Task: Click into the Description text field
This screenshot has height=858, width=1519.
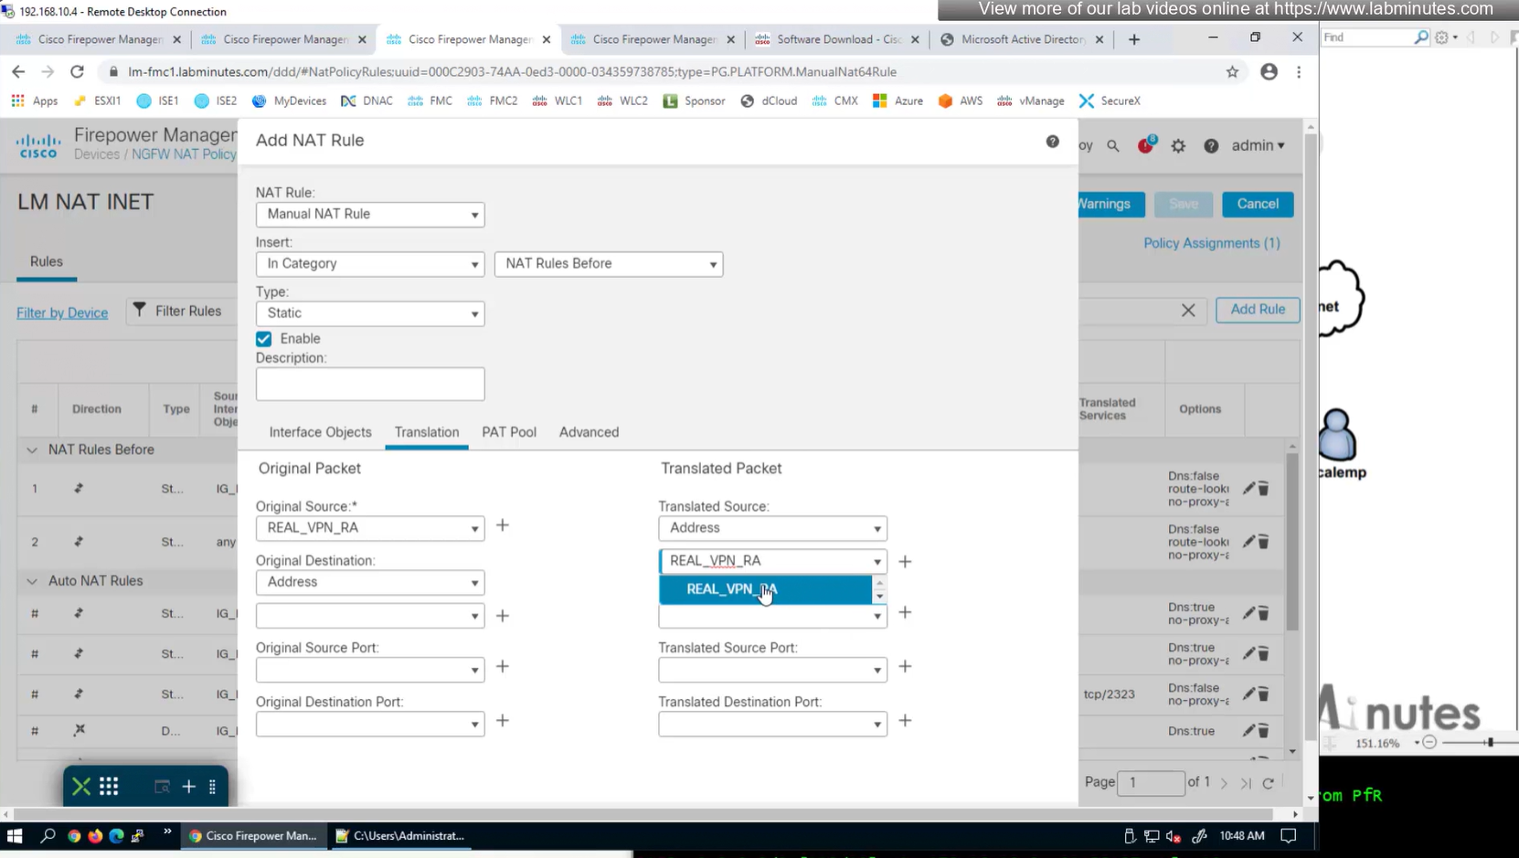Action: [x=370, y=385]
